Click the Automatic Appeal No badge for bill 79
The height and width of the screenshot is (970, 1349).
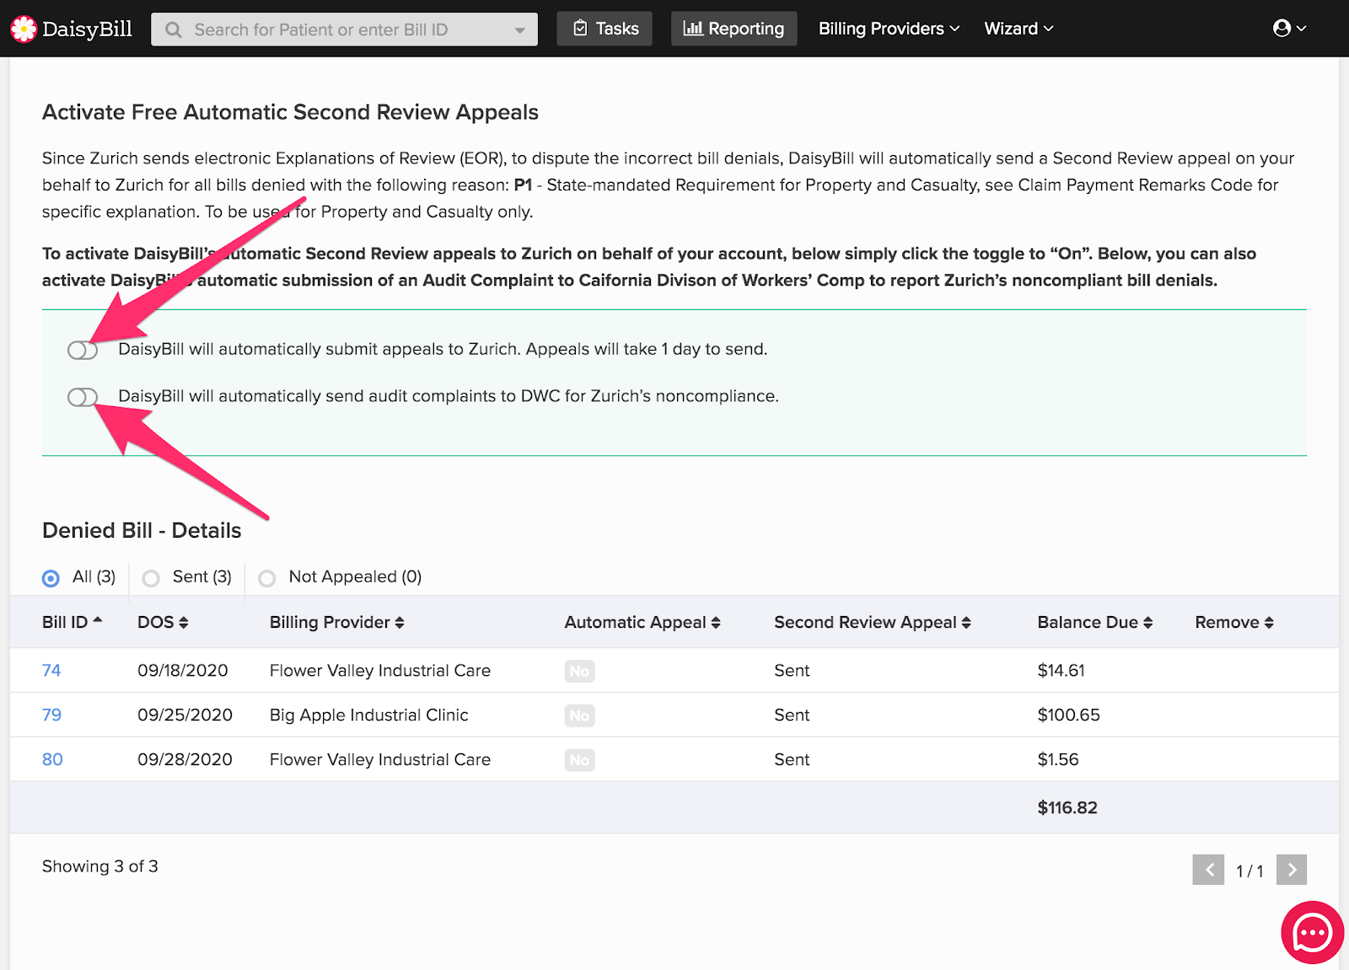coord(579,715)
